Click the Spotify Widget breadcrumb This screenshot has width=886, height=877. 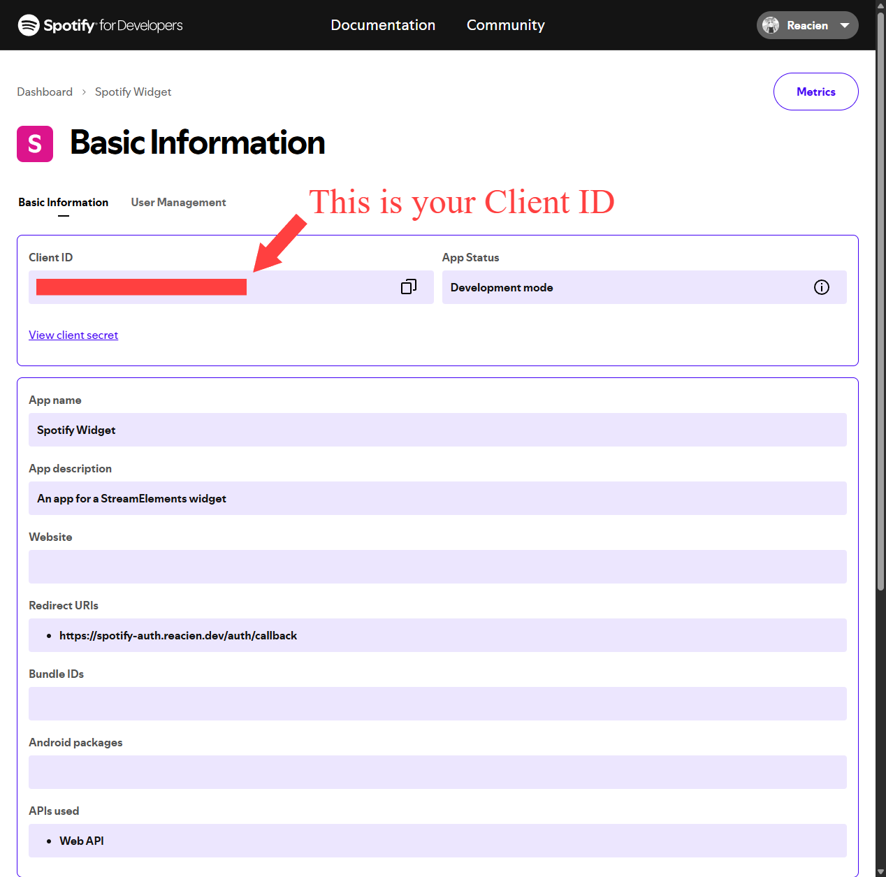pyautogui.click(x=133, y=92)
